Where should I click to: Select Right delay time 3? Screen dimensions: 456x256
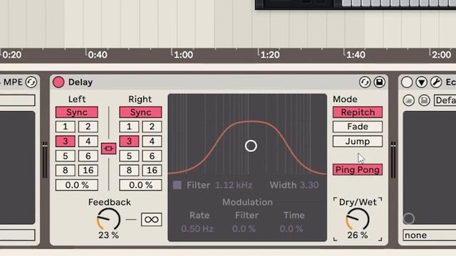point(129,142)
